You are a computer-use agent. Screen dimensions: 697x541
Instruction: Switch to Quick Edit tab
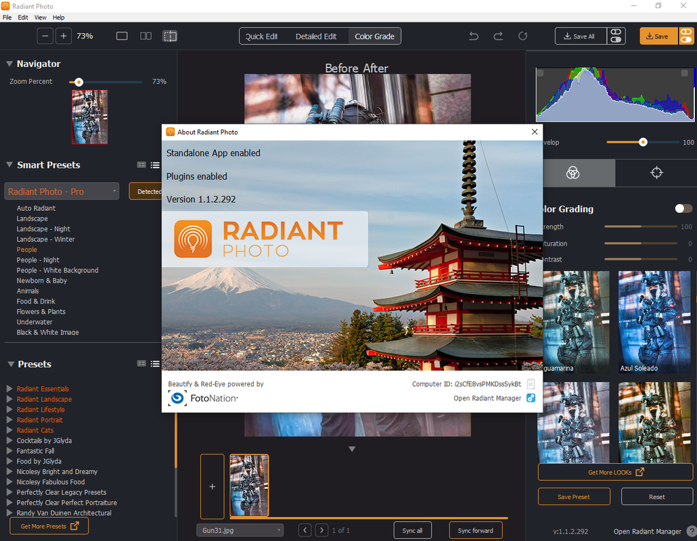(261, 36)
